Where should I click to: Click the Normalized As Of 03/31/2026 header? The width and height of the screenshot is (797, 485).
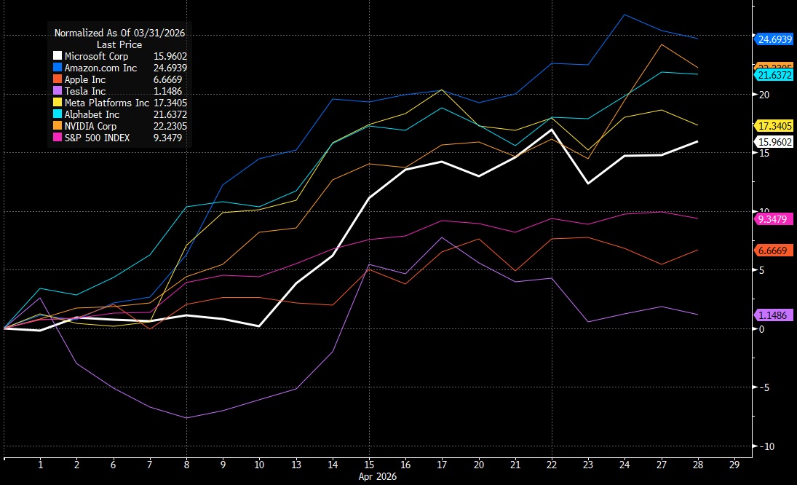(119, 33)
